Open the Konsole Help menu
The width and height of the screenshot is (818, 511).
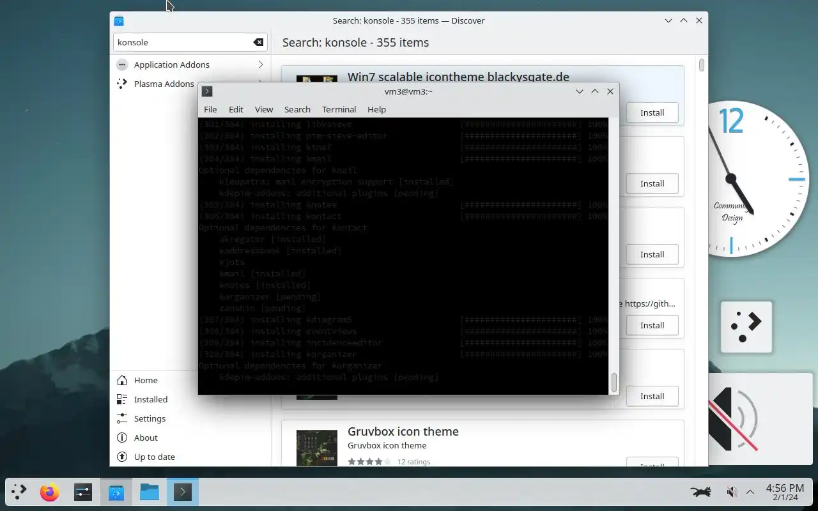[x=376, y=109]
